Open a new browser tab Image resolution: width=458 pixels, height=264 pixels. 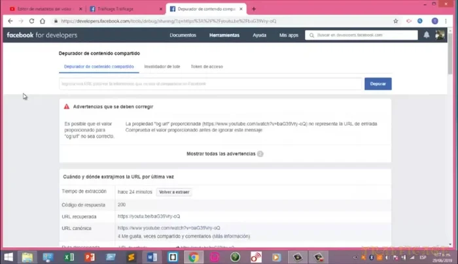[254, 8]
